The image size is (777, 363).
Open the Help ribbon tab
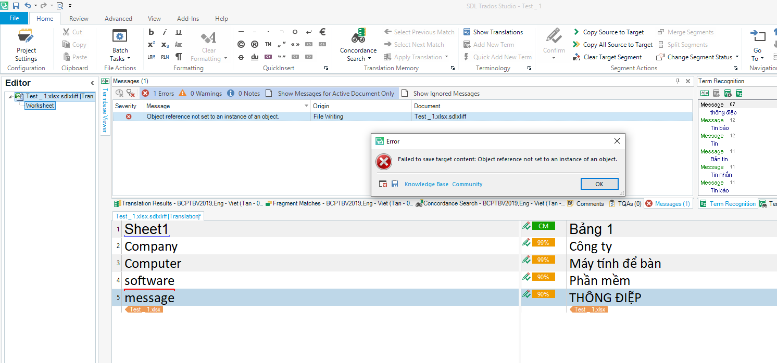click(221, 18)
